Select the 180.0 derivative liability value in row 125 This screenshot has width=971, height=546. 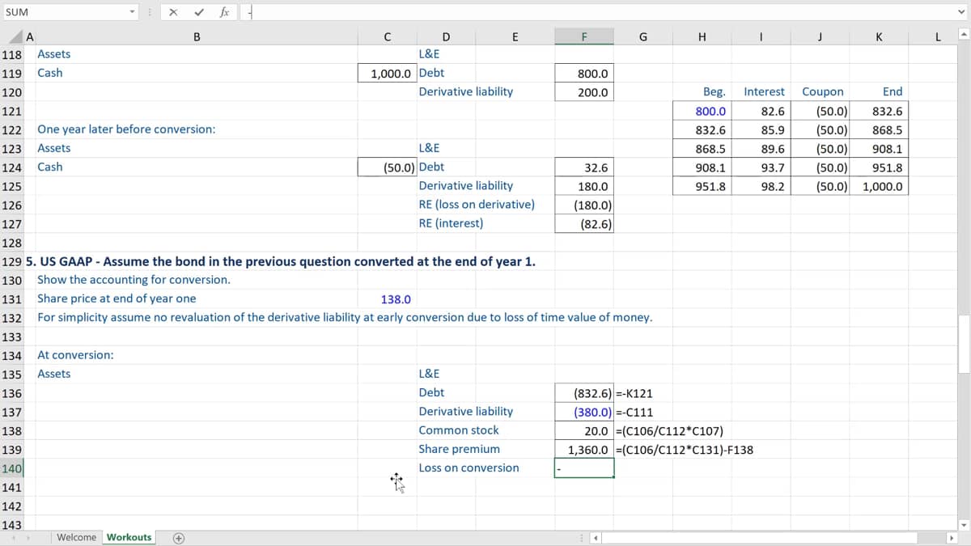pos(584,186)
